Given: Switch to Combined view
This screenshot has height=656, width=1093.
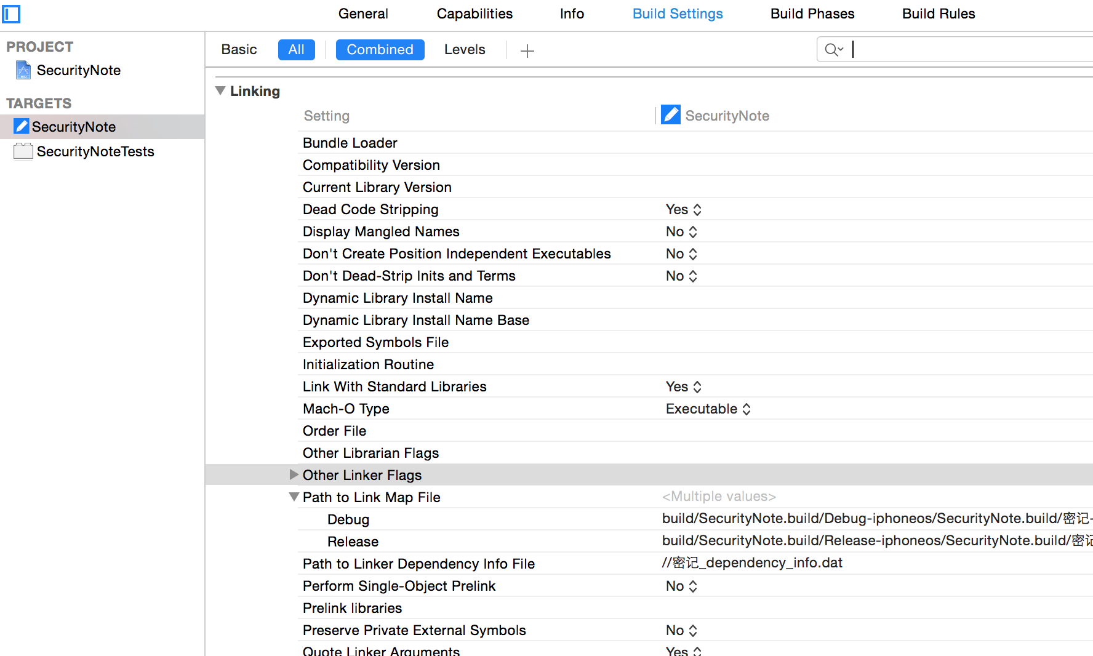Looking at the screenshot, I should coord(380,50).
